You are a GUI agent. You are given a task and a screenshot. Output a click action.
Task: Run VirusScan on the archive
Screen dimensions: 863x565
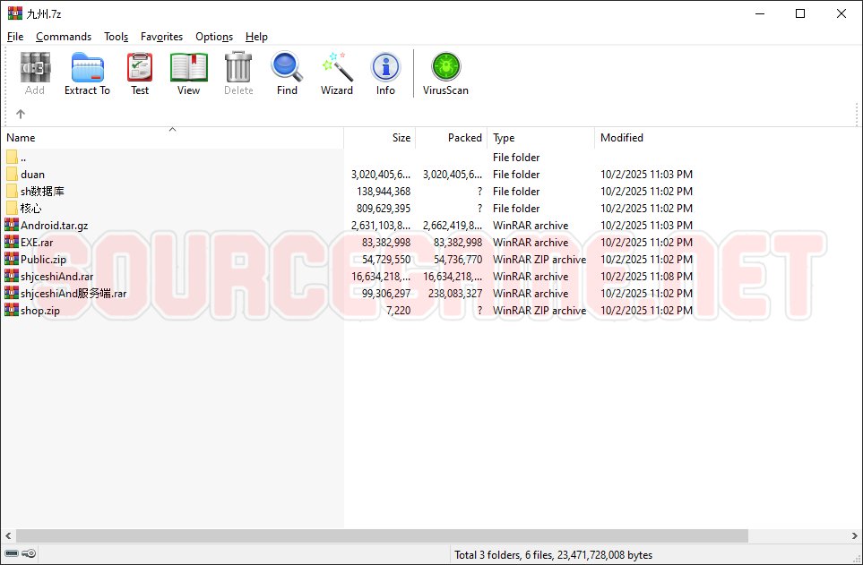445,73
